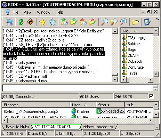The width and height of the screenshot is (161, 138).
Task: Click tab bar overflow chevron
Action: click(x=157, y=128)
